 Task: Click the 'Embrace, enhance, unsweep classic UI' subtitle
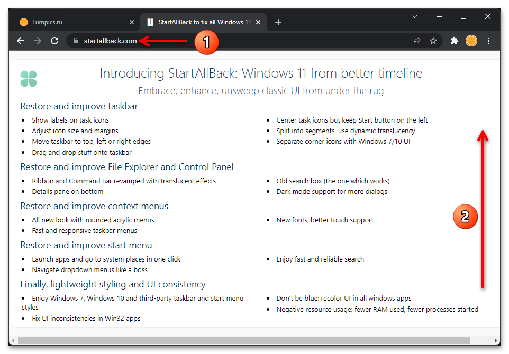point(261,91)
